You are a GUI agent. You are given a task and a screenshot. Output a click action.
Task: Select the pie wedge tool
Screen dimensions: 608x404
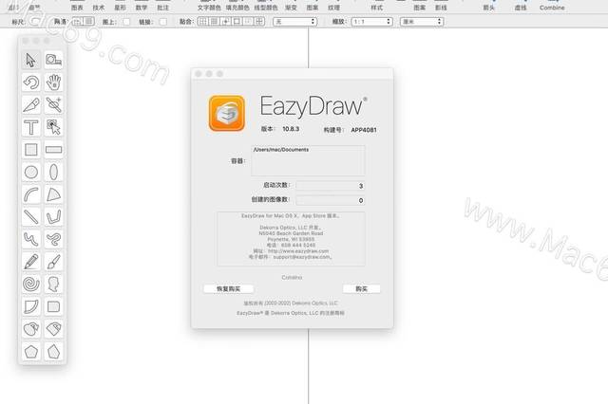(53, 194)
